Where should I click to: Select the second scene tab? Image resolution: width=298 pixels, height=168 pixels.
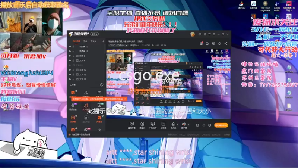[85, 41]
